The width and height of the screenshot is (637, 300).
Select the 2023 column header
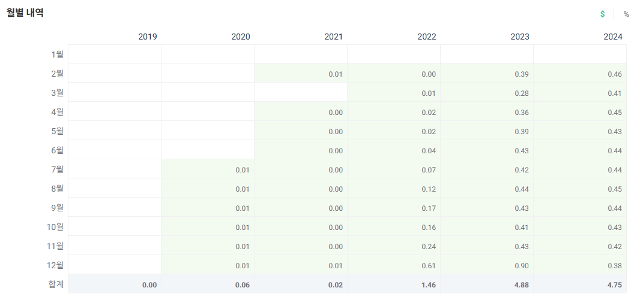[520, 37]
